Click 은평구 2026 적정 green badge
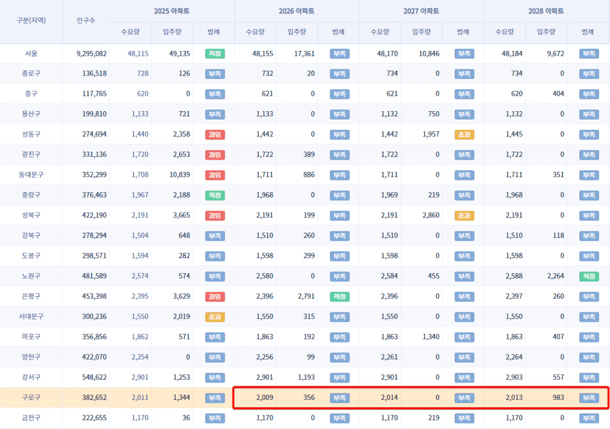Viewport: 610px width, 429px height. [340, 297]
